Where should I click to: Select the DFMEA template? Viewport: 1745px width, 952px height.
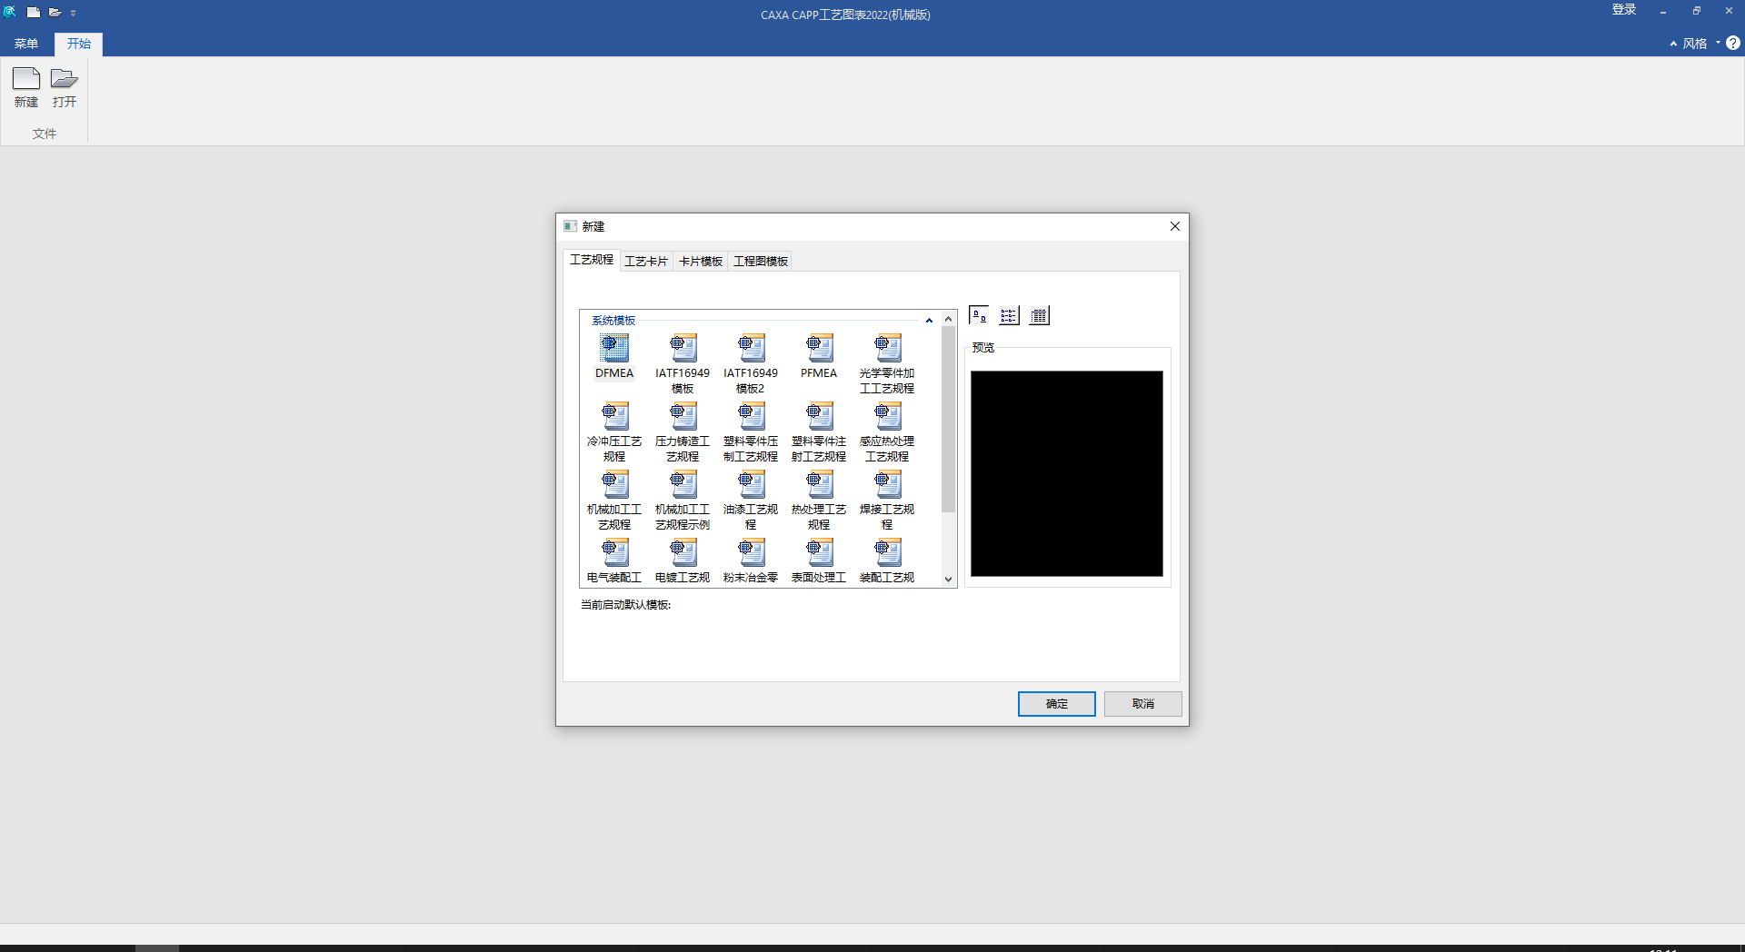point(614,356)
